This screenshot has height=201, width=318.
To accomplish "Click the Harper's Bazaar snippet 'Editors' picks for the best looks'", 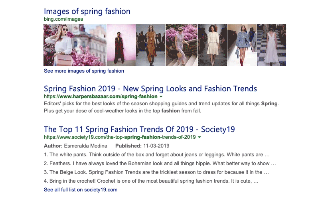I will click(162, 107).
